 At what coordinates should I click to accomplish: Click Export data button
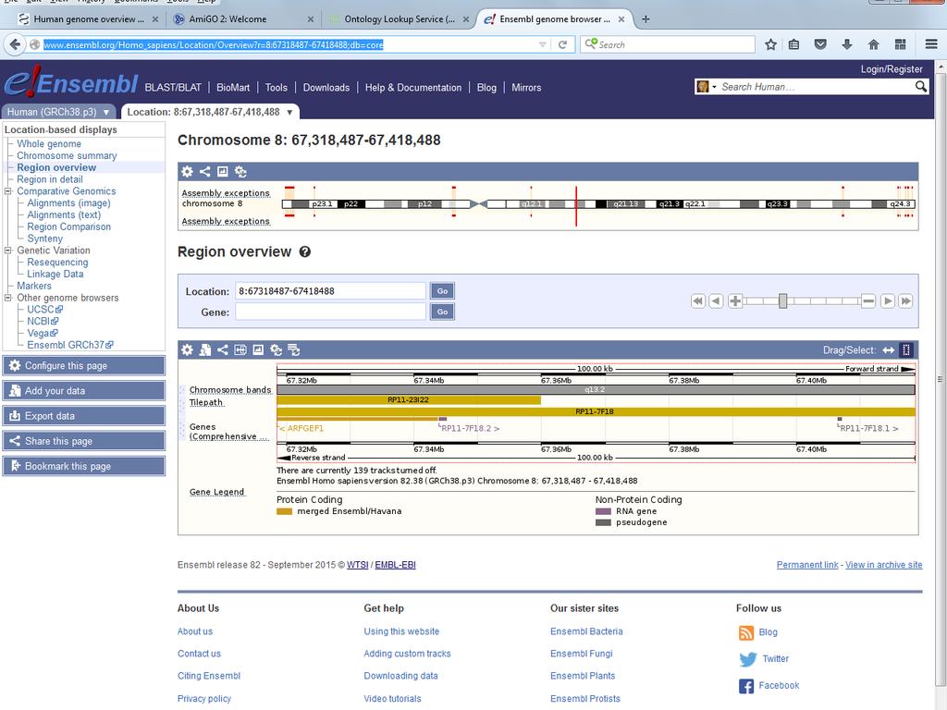pos(84,416)
